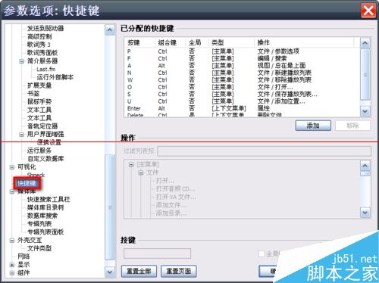The image size is (379, 283).
Task: Click the 重置页面 button
Action: [x=179, y=271]
